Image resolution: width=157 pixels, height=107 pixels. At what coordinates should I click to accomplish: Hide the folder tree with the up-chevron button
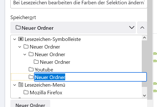pos(142,28)
